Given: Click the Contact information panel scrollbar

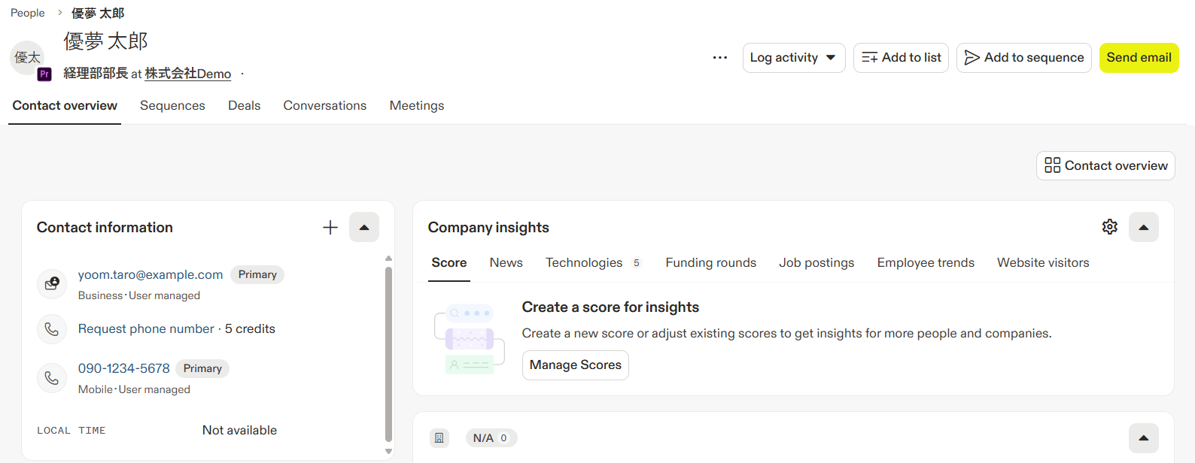Looking at the screenshot, I should 388,353.
